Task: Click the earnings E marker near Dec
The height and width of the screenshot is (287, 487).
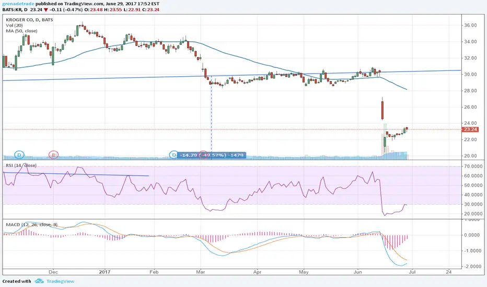Action: pos(53,154)
